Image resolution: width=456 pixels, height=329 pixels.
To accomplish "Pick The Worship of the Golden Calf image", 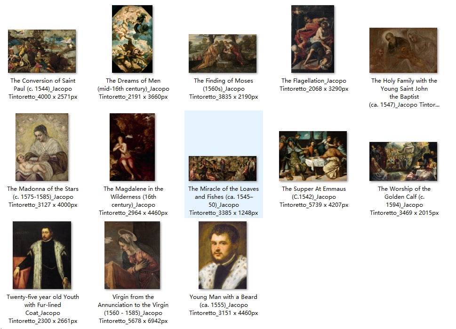I will coord(403,162).
